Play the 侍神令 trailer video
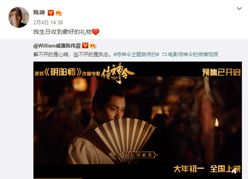248x179 pixels. [138, 120]
